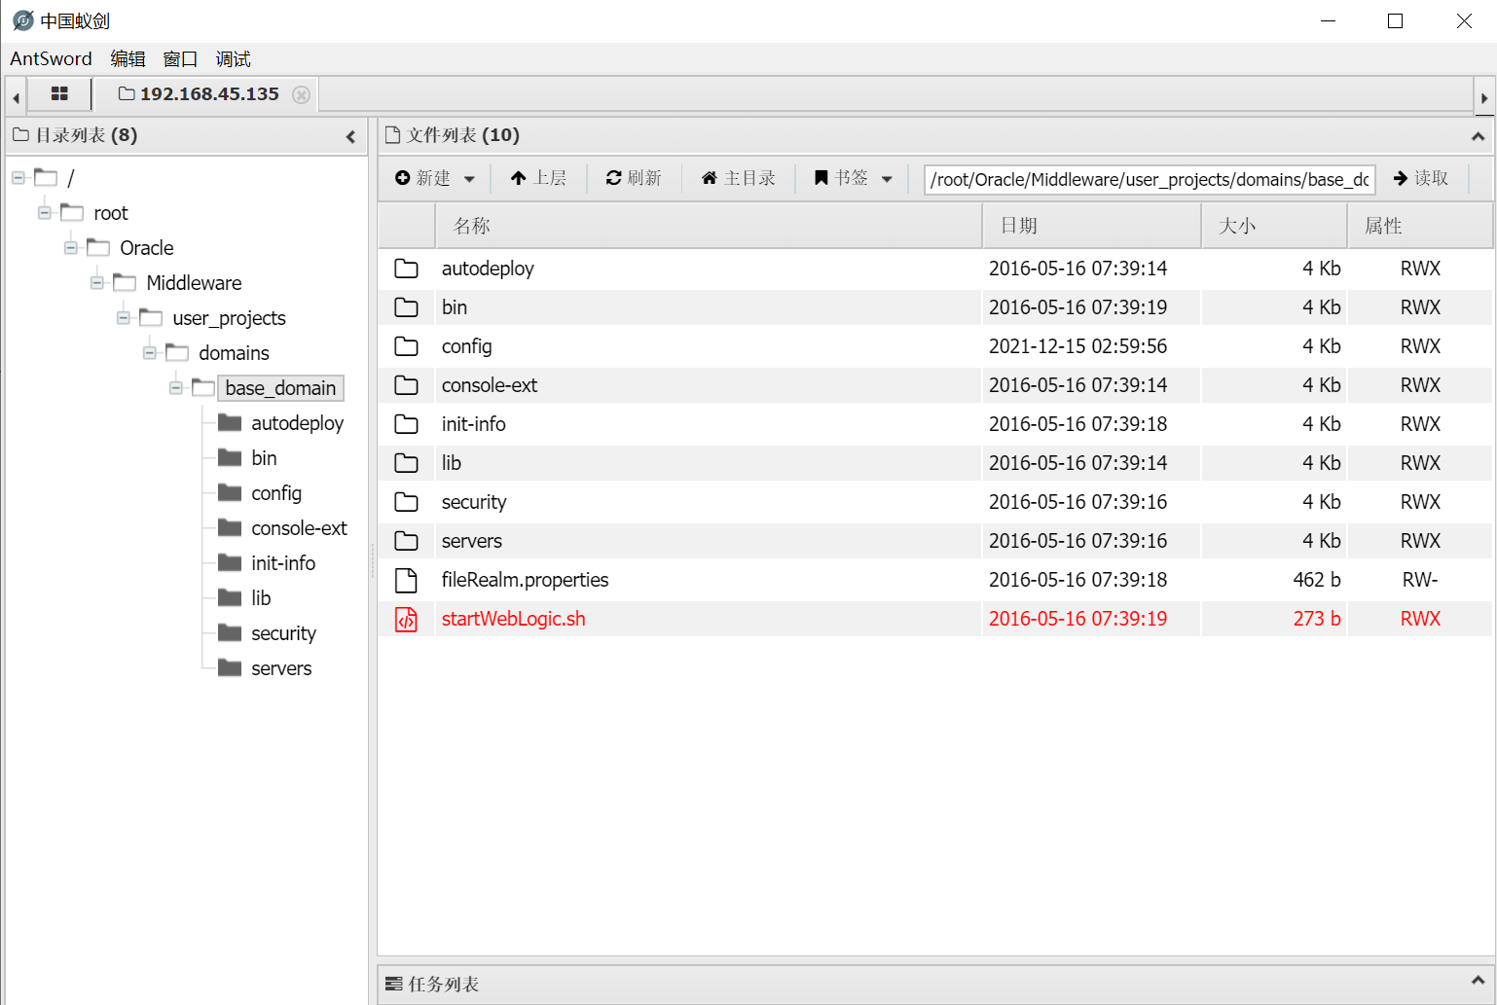Open the 调试 menu
The image size is (1497, 1005).
[x=233, y=58]
